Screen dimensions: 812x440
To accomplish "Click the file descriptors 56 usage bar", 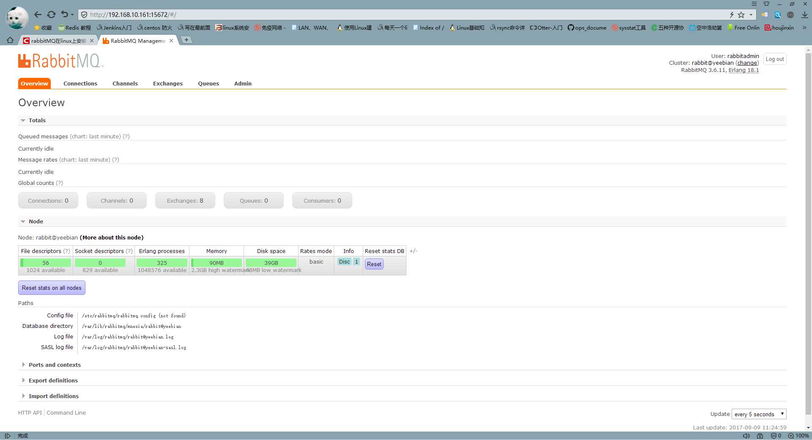I will [46, 263].
